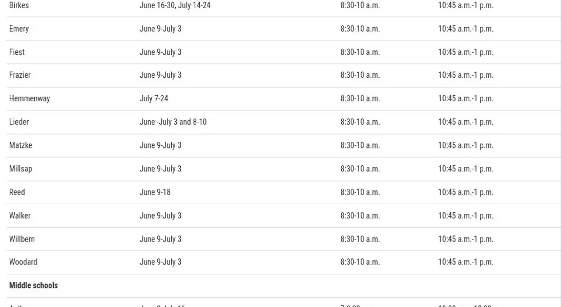Select Hemmenway dates July 7-24
The height and width of the screenshot is (307, 561).
154,99
